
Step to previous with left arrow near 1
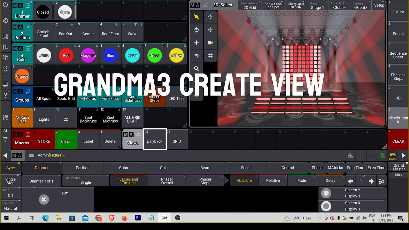(x=351, y=181)
